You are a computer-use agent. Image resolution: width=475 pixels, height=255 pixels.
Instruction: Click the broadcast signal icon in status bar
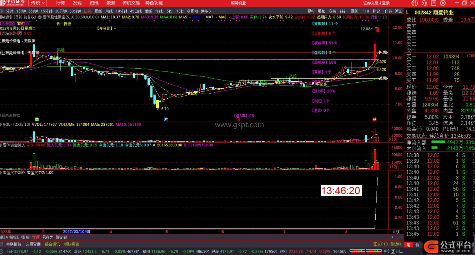(x=387, y=251)
